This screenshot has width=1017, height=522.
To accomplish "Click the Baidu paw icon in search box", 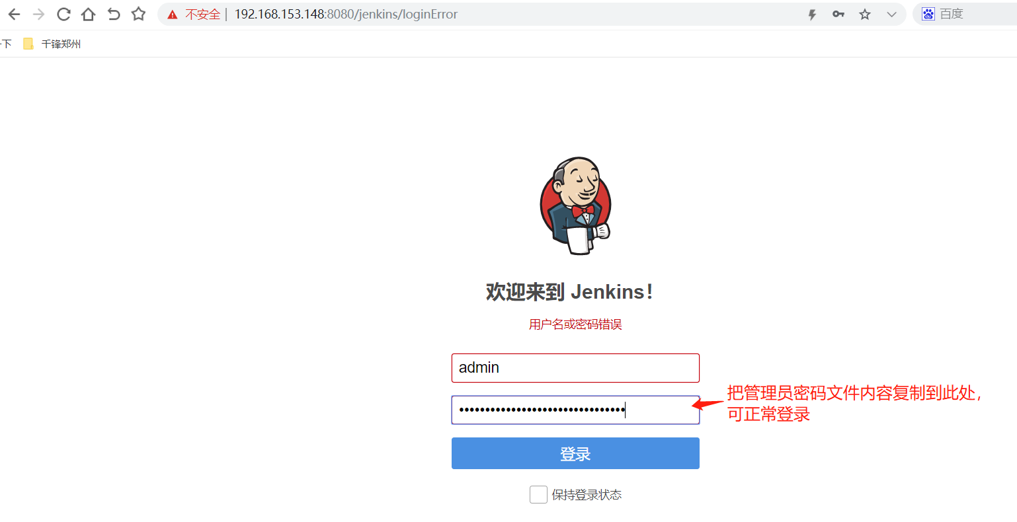I will click(928, 13).
